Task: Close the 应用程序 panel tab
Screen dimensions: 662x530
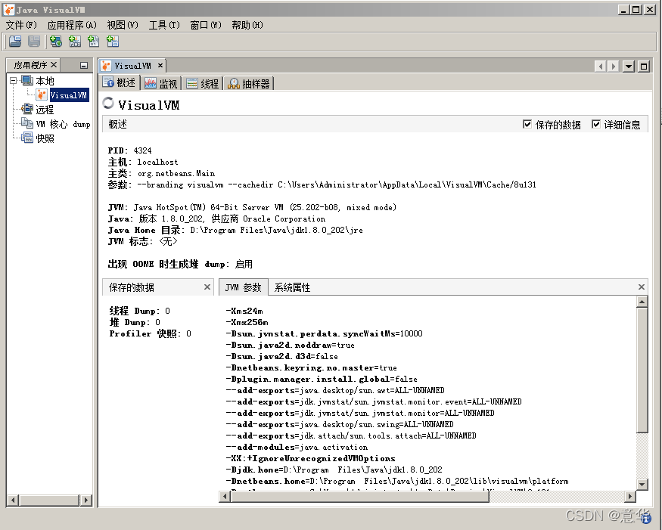Action: coord(54,64)
